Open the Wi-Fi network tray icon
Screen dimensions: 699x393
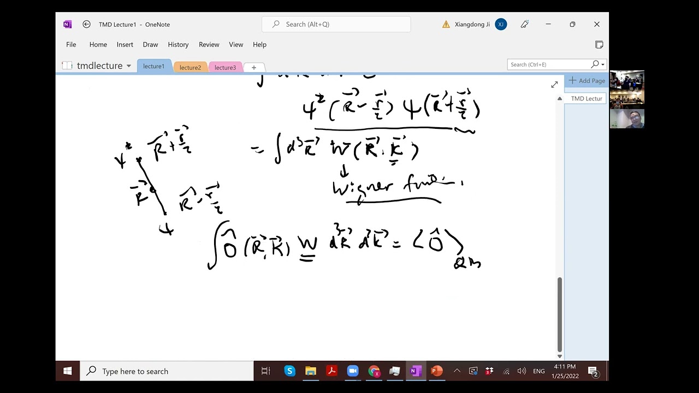(506, 371)
